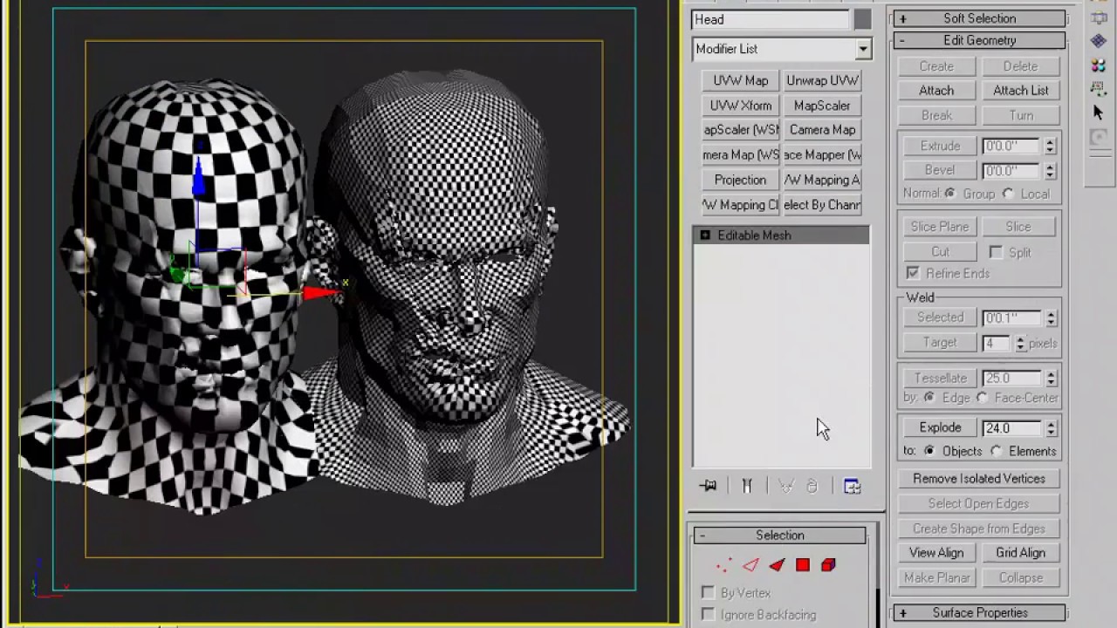The width and height of the screenshot is (1117, 628).
Task: Select Edge sub-object level icon
Action: pyautogui.click(x=750, y=565)
